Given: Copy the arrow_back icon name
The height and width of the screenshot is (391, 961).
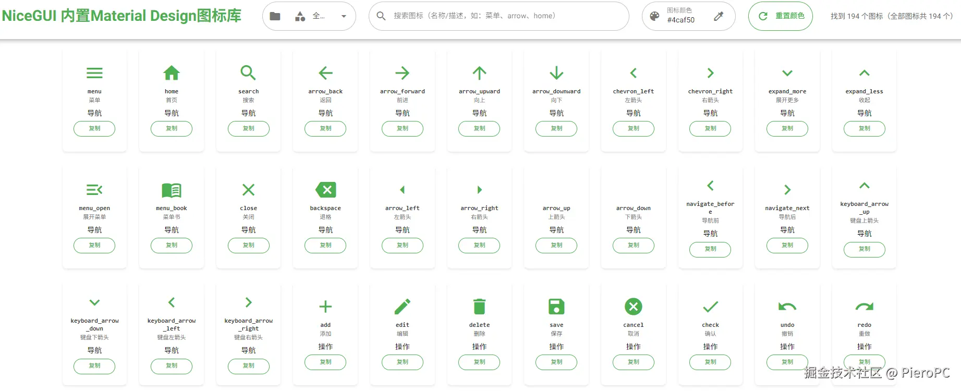Looking at the screenshot, I should [325, 129].
